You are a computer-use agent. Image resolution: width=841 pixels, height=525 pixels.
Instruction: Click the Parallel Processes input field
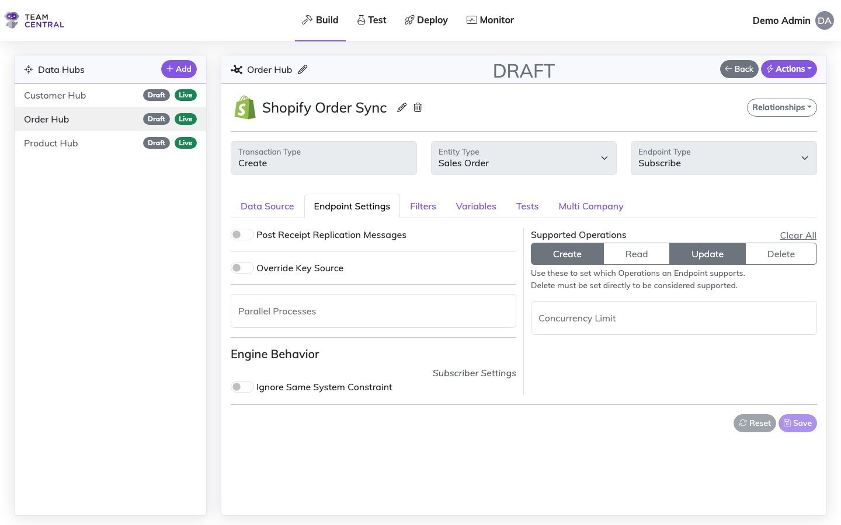(373, 311)
